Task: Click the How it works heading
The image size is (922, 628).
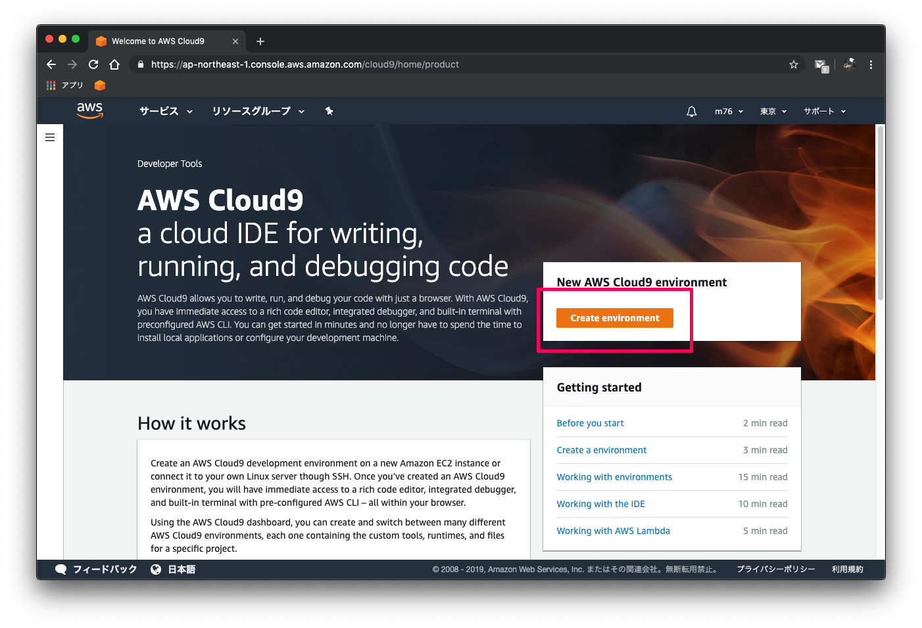Action: 191,424
